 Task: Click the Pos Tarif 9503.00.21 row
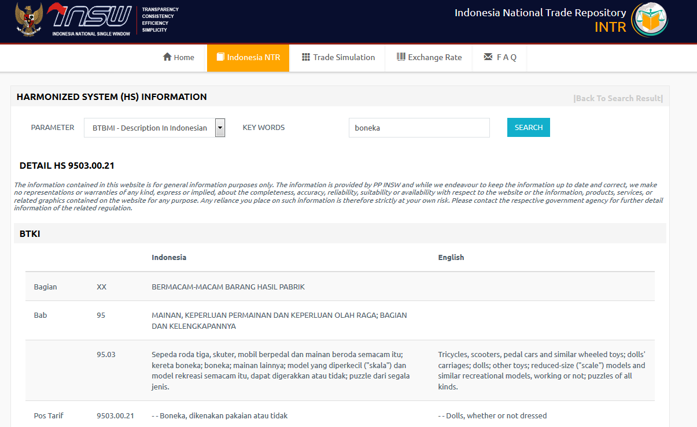[340, 415]
